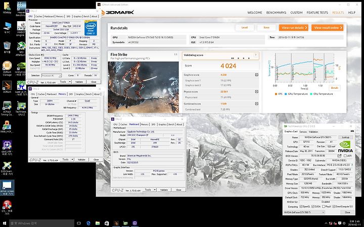Click the View run details button
364x227 pixels.
click(x=294, y=28)
